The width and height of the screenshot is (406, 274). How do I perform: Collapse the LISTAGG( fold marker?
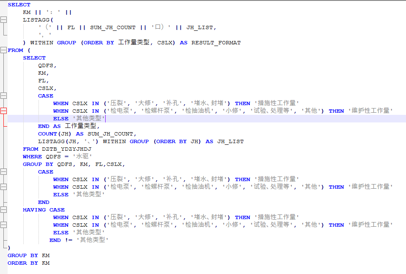point(4,20)
